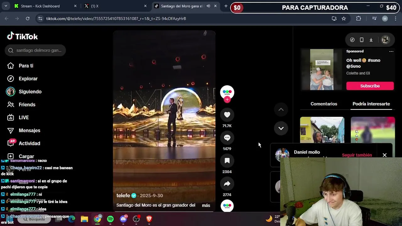Viewport: 402px width, 226px height.
Task: Open Discord from the taskbar
Action: [123, 219]
